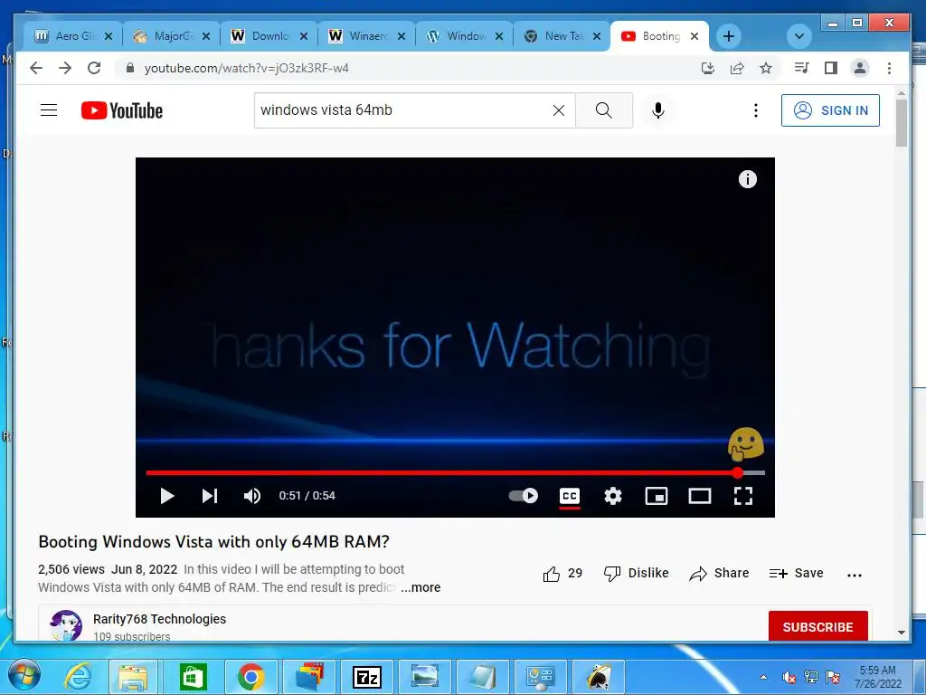Skip to next video
926x695 pixels.
210,496
